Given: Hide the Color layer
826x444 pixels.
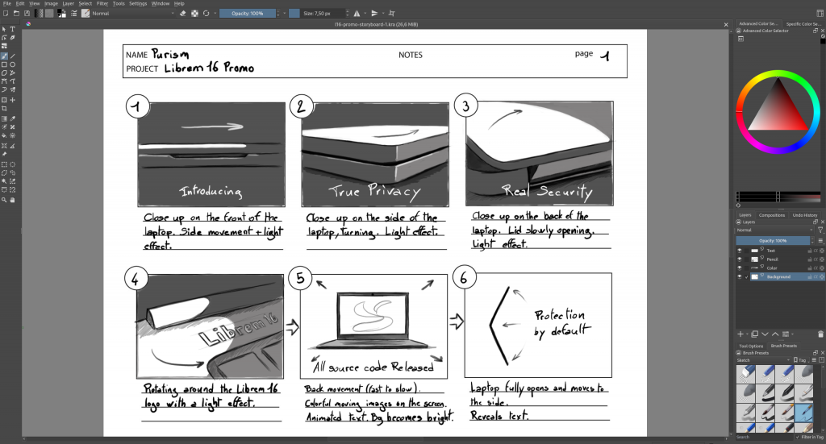Looking at the screenshot, I should pyautogui.click(x=739, y=268).
